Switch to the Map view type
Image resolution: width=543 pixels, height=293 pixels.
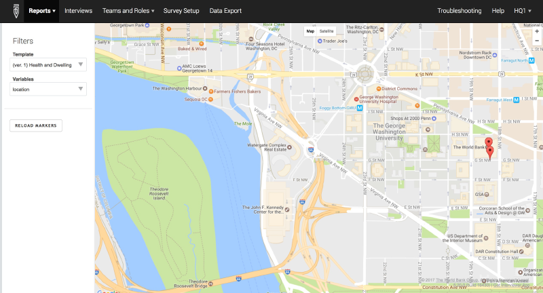click(x=310, y=31)
